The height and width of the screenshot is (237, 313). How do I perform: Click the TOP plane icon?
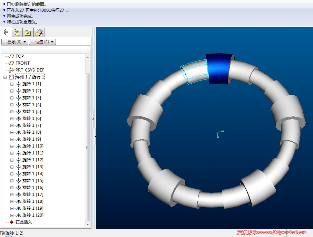click(x=12, y=56)
